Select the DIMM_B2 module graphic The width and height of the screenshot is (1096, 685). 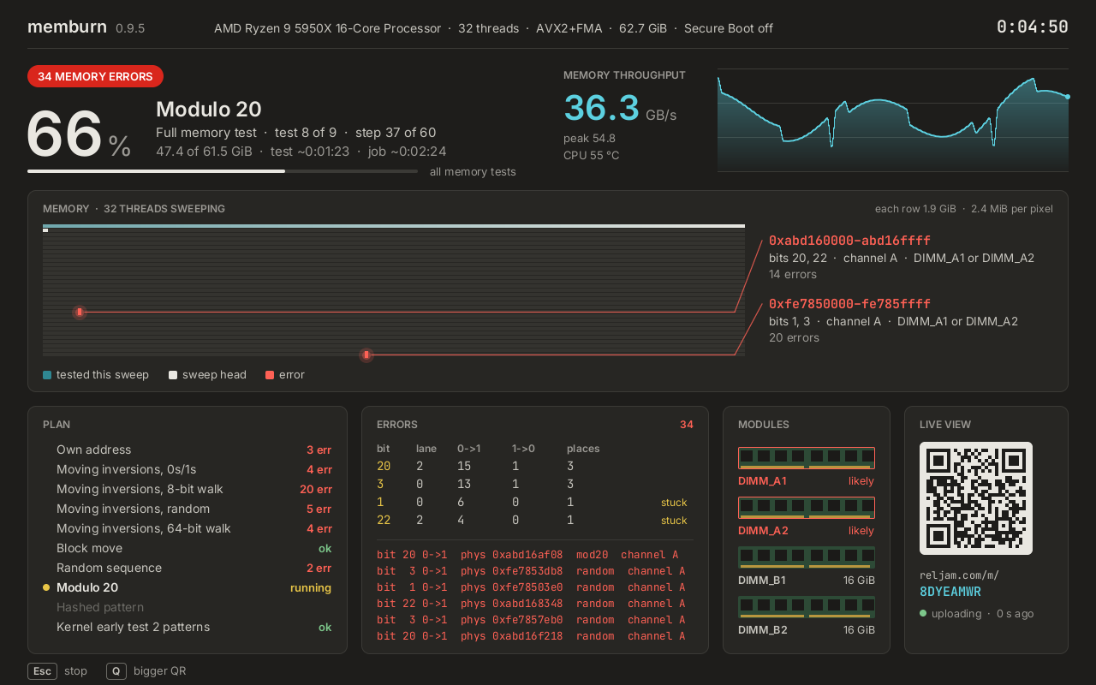(x=807, y=607)
